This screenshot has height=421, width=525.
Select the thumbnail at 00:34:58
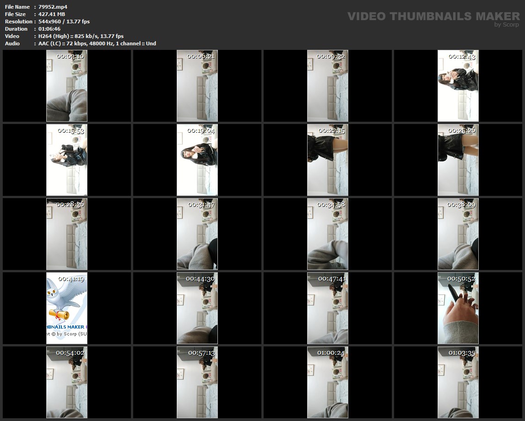(327, 234)
